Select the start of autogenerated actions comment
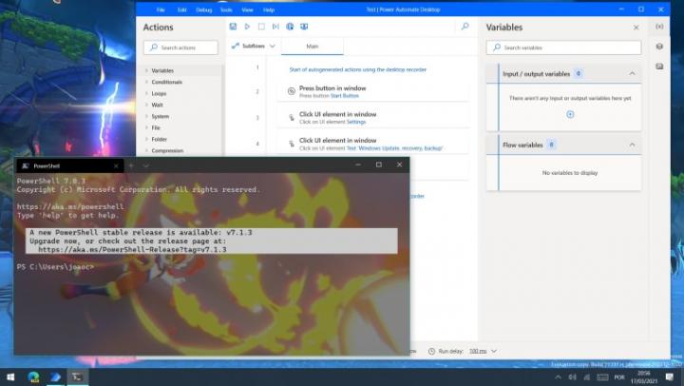 pos(358,69)
